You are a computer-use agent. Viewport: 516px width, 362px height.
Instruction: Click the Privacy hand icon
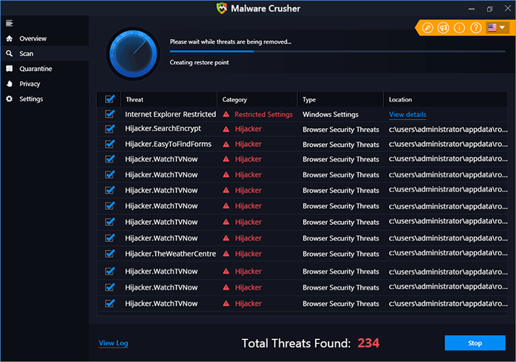click(x=9, y=83)
